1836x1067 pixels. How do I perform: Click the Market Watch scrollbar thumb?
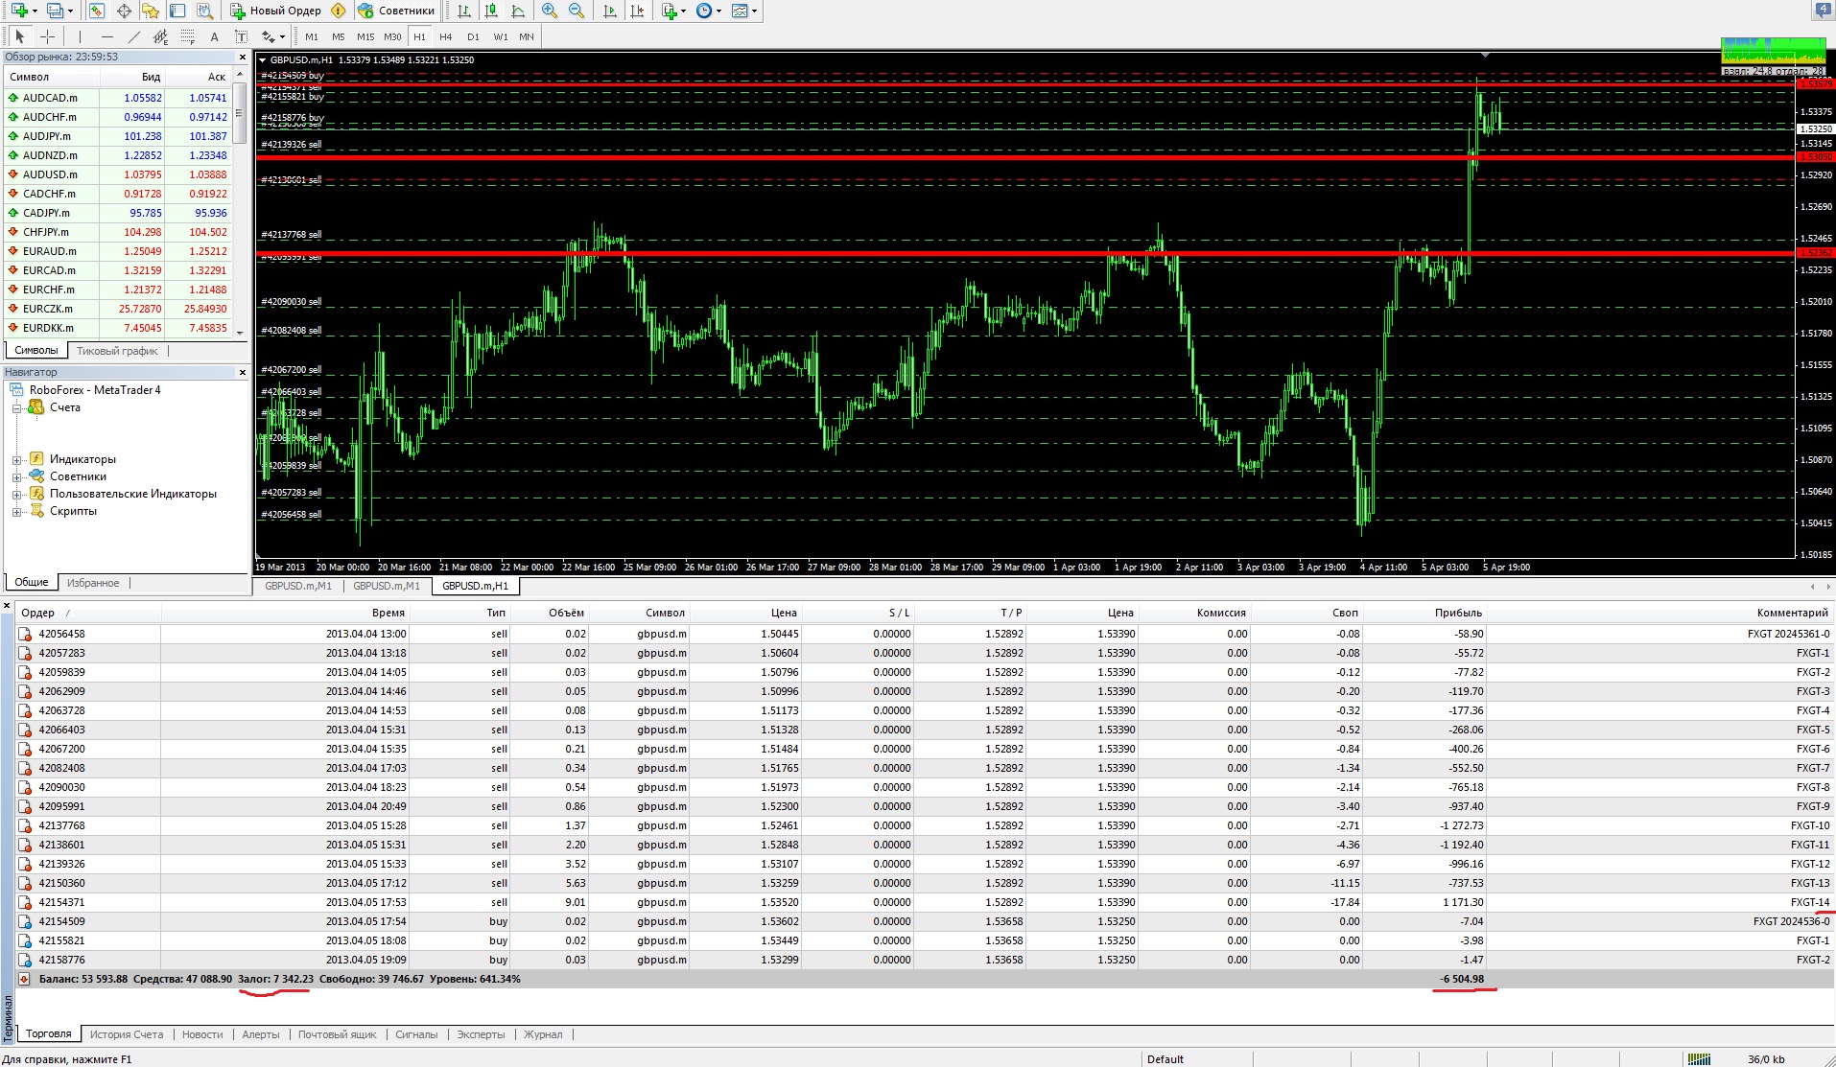pos(241,113)
